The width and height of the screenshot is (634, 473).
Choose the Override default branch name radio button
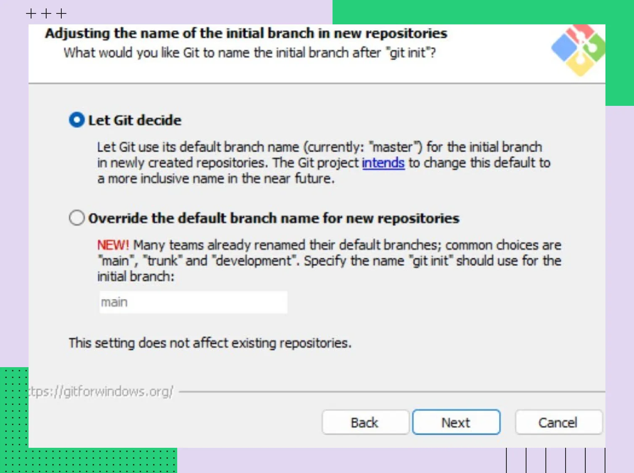76,218
